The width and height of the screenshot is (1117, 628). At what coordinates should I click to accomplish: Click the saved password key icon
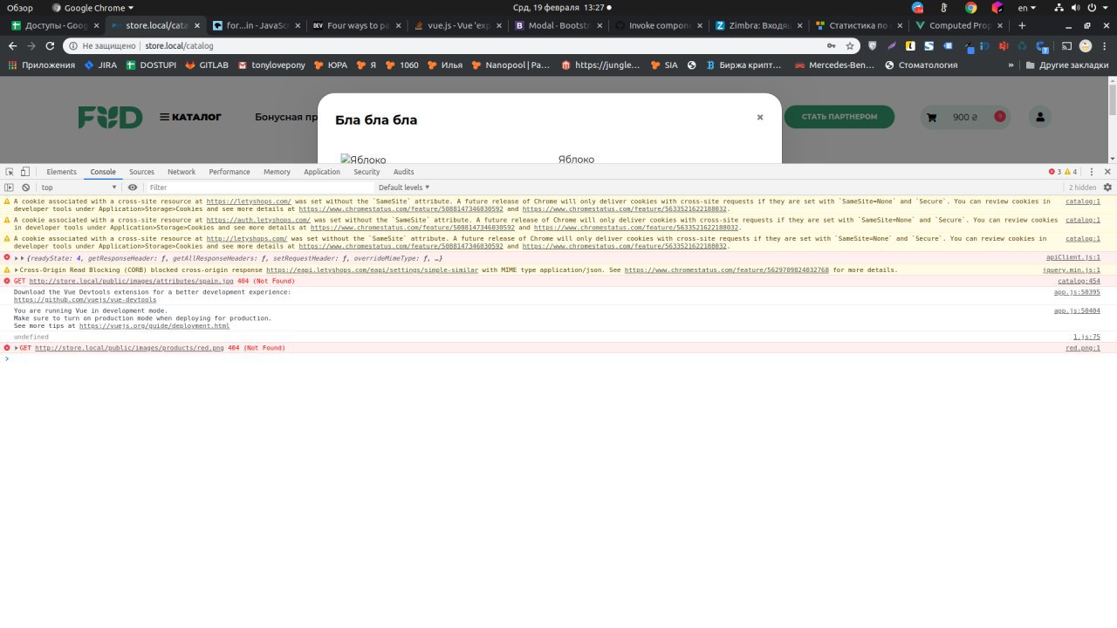click(831, 45)
